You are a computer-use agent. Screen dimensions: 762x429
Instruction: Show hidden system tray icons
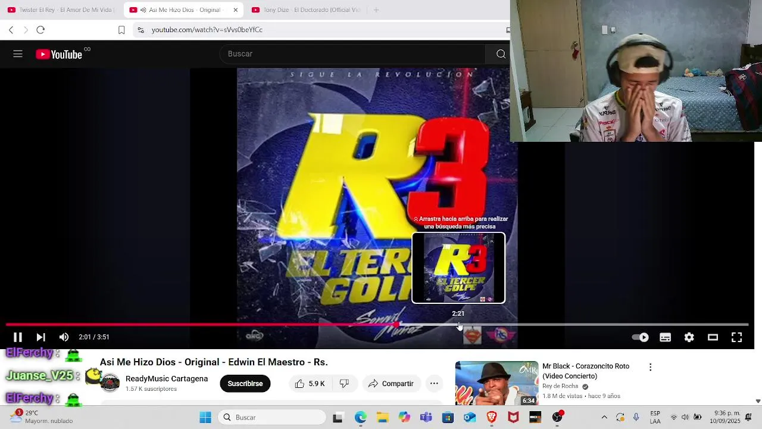click(604, 418)
